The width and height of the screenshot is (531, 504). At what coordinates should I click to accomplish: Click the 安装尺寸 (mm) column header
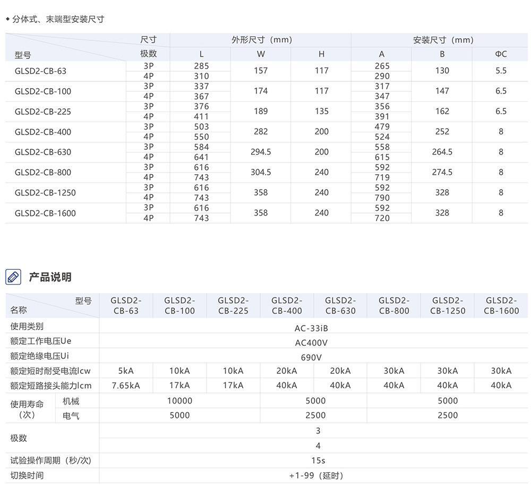click(442, 40)
